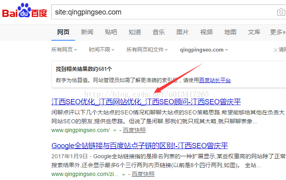The width and height of the screenshot is (286, 180).
Task: Open the 时间不限 time filter dropdown
Action: (x=102, y=50)
